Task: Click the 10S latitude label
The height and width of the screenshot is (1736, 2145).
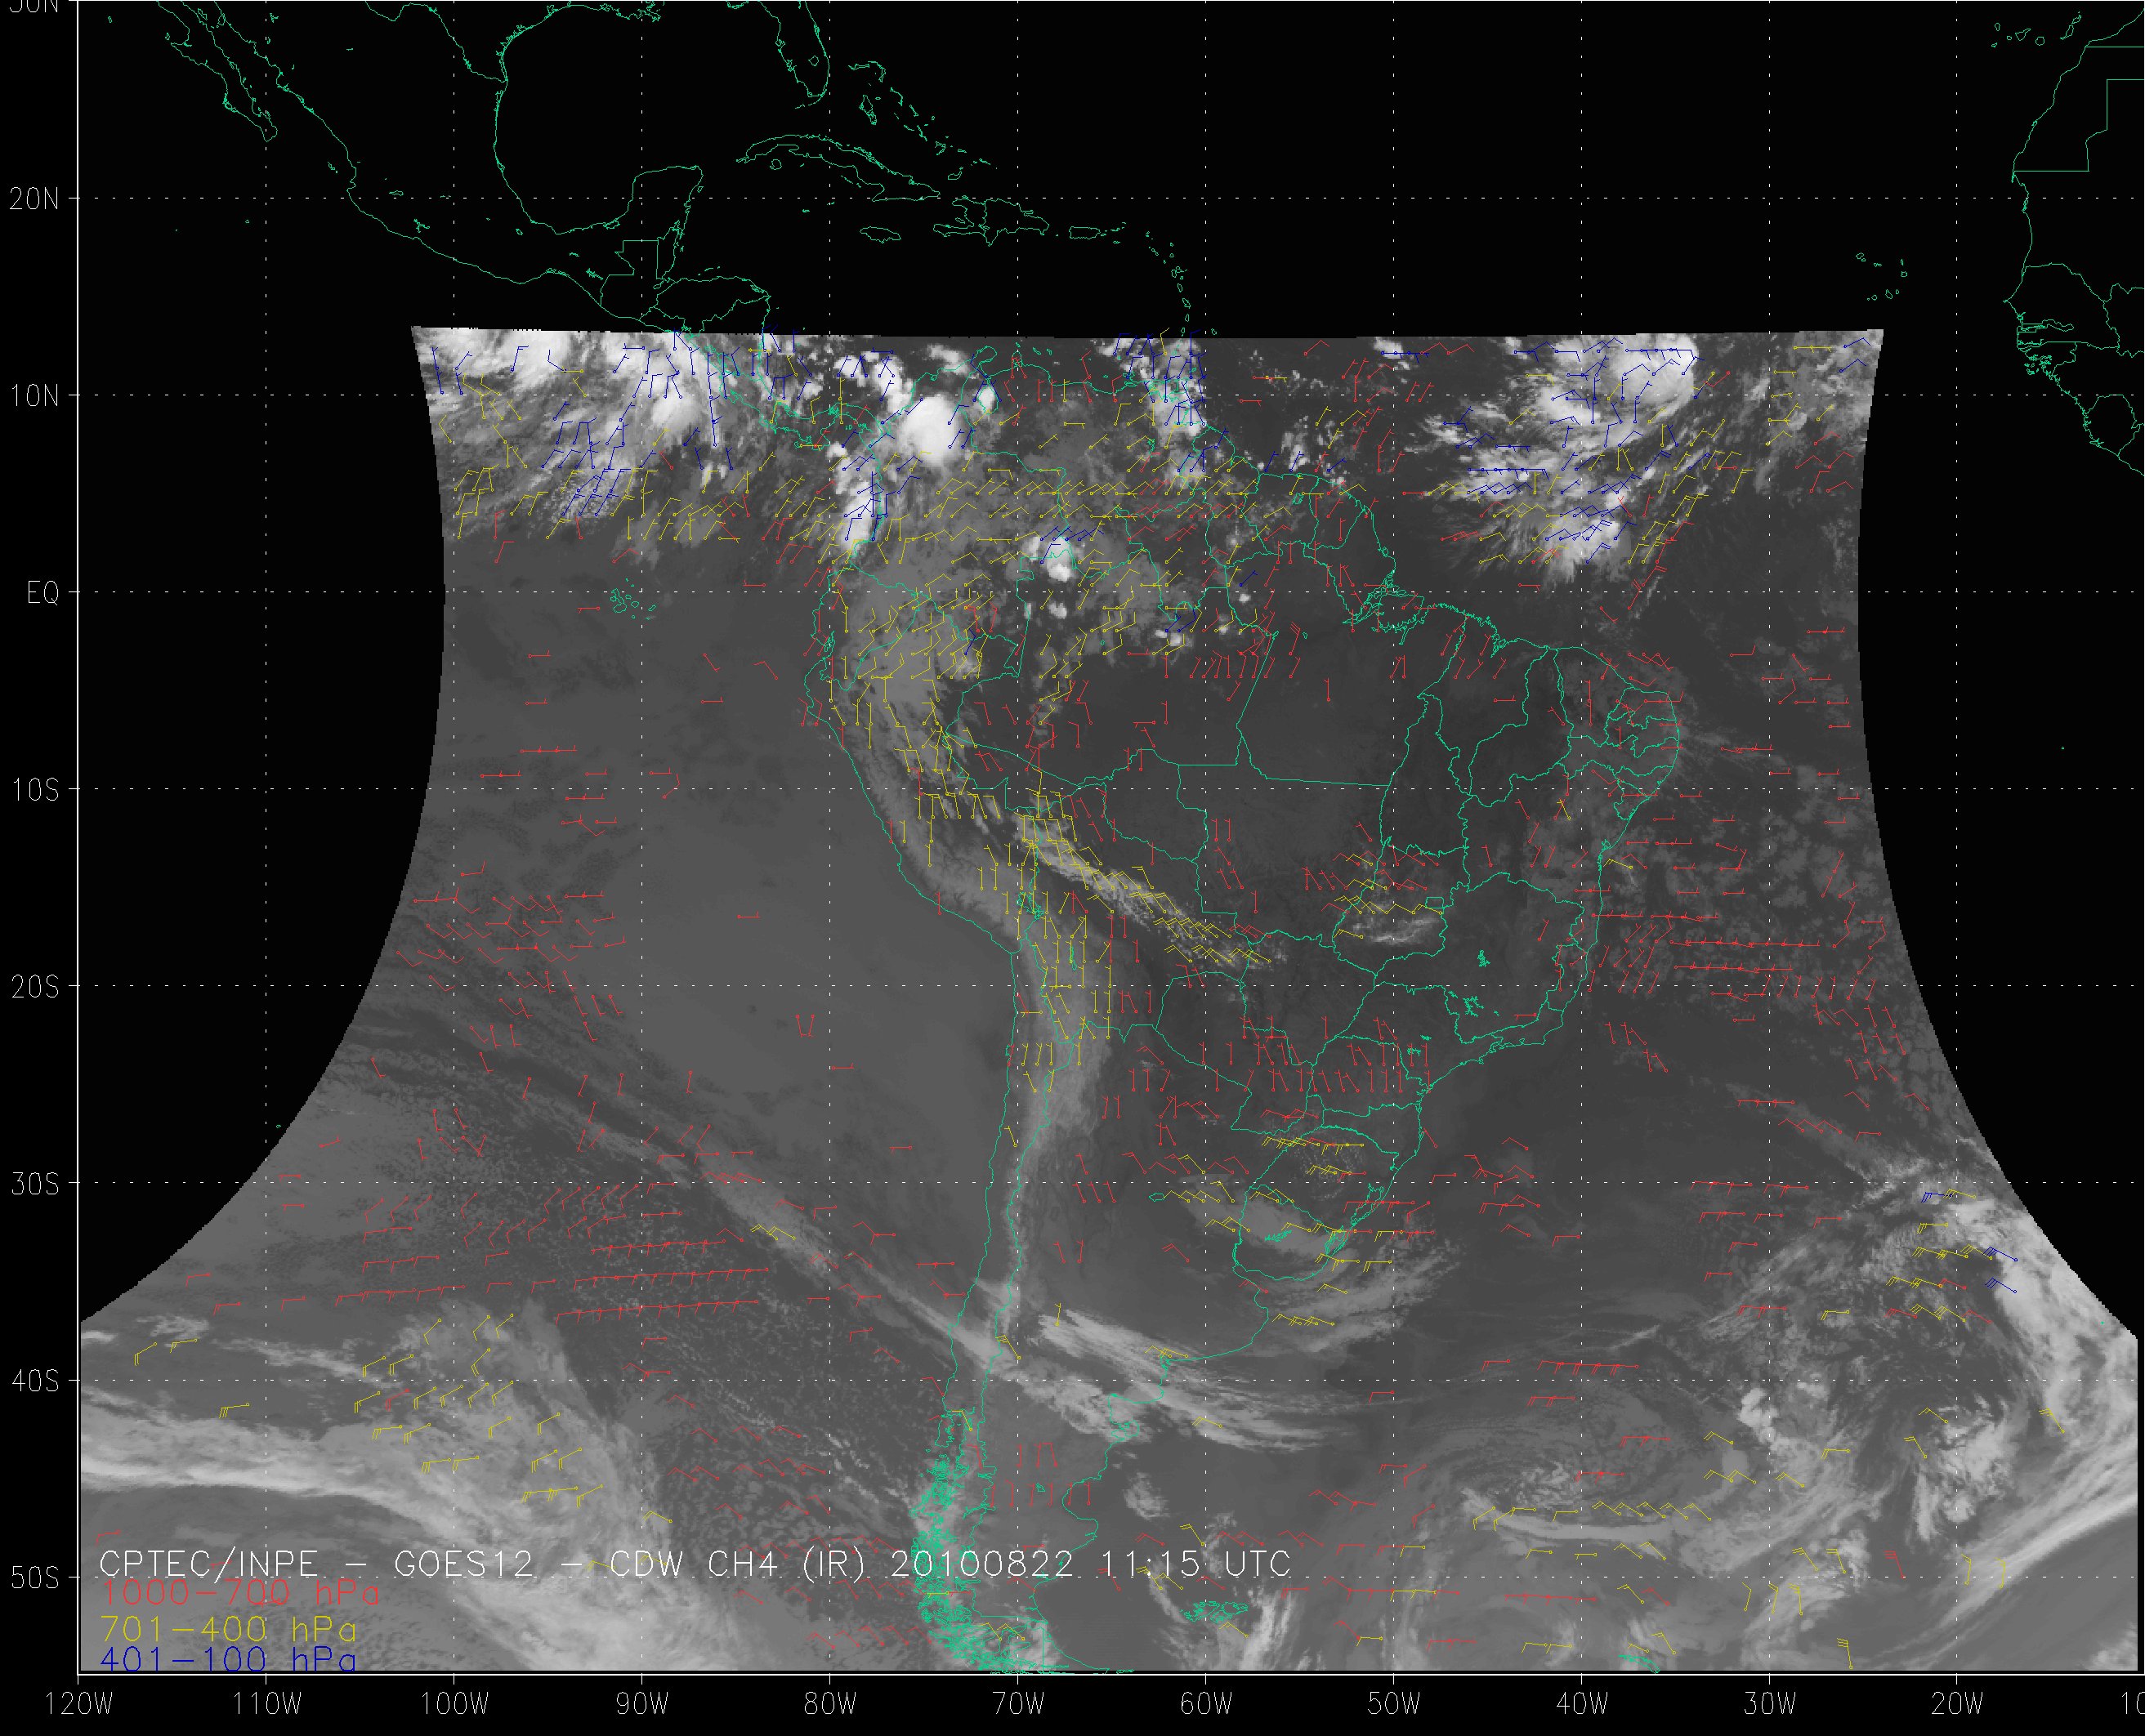Action: (x=35, y=790)
